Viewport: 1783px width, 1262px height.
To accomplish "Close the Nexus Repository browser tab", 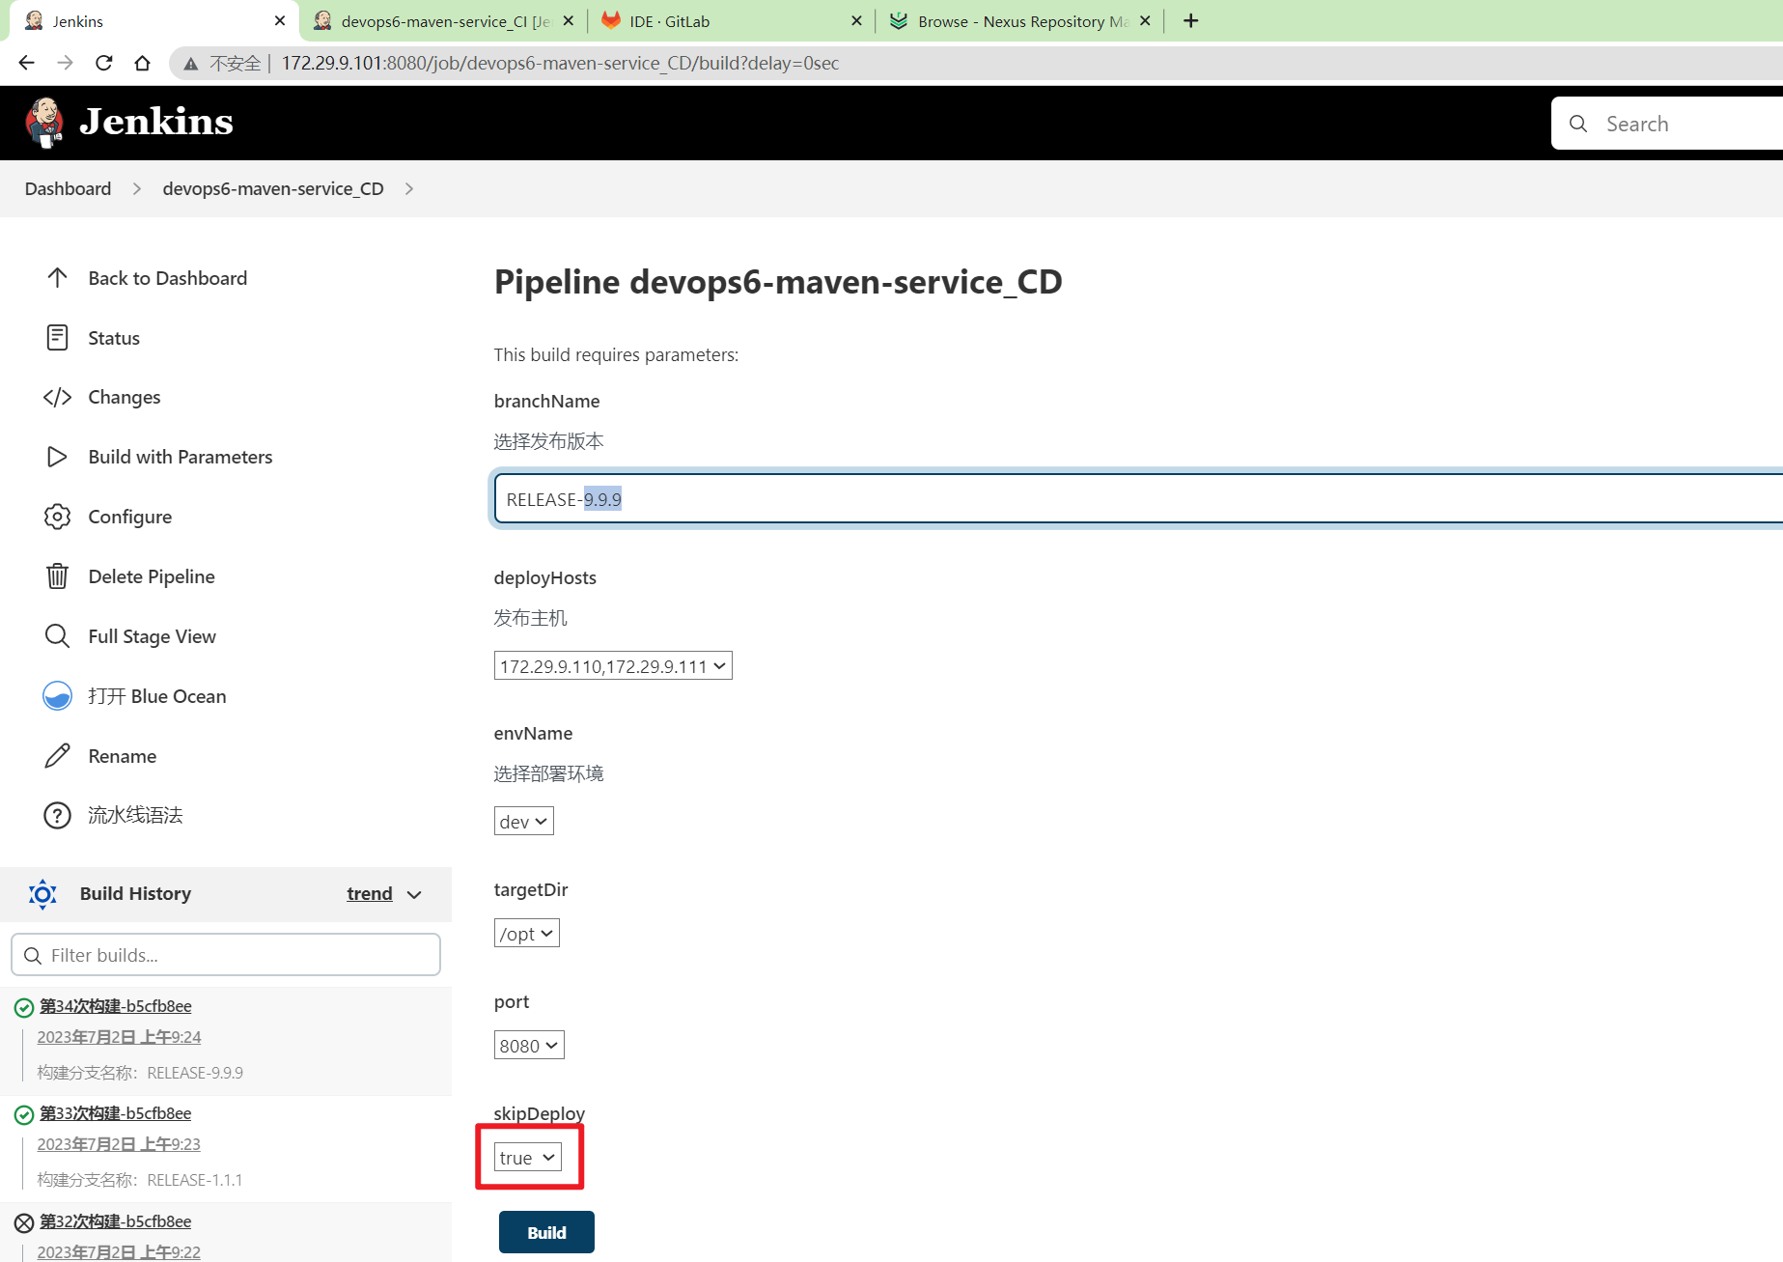I will (1145, 20).
